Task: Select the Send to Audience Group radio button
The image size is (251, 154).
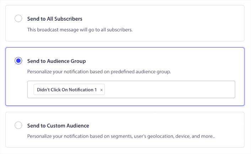Action: (18, 61)
